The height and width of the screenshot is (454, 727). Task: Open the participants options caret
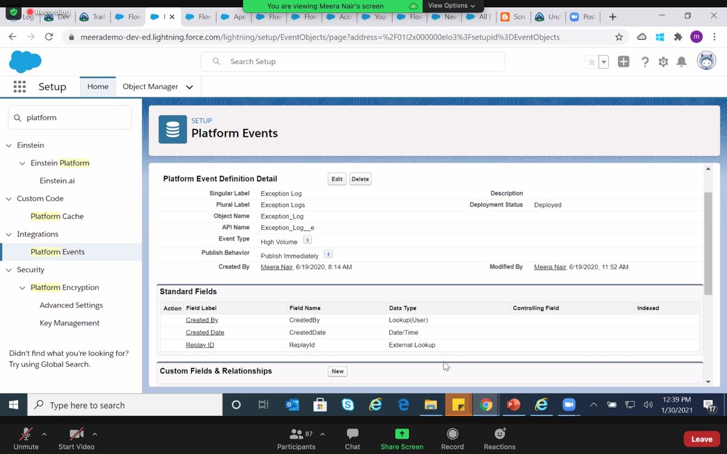tap(322, 434)
